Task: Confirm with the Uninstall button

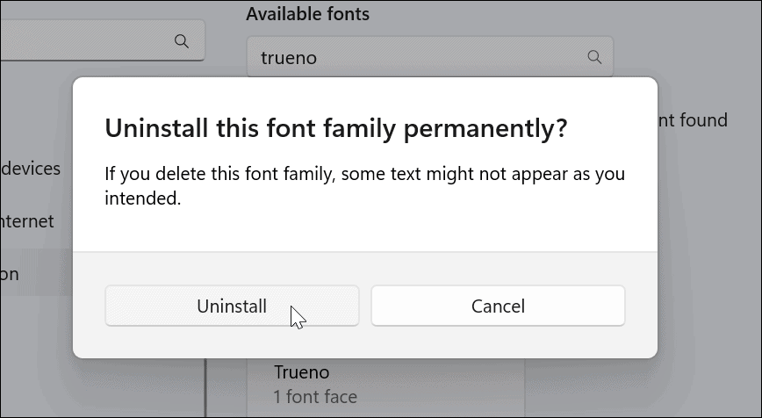Action: [232, 306]
